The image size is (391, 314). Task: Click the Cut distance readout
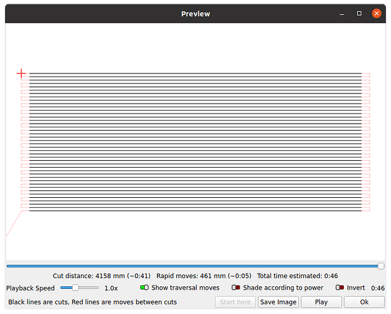(101, 276)
